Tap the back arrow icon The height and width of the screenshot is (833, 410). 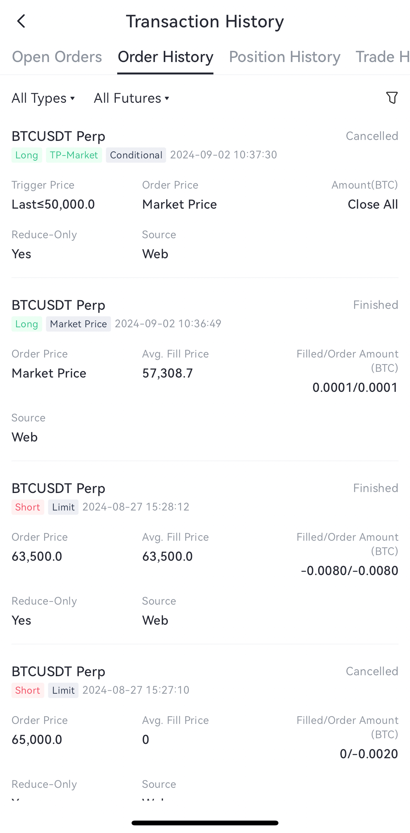click(x=21, y=21)
